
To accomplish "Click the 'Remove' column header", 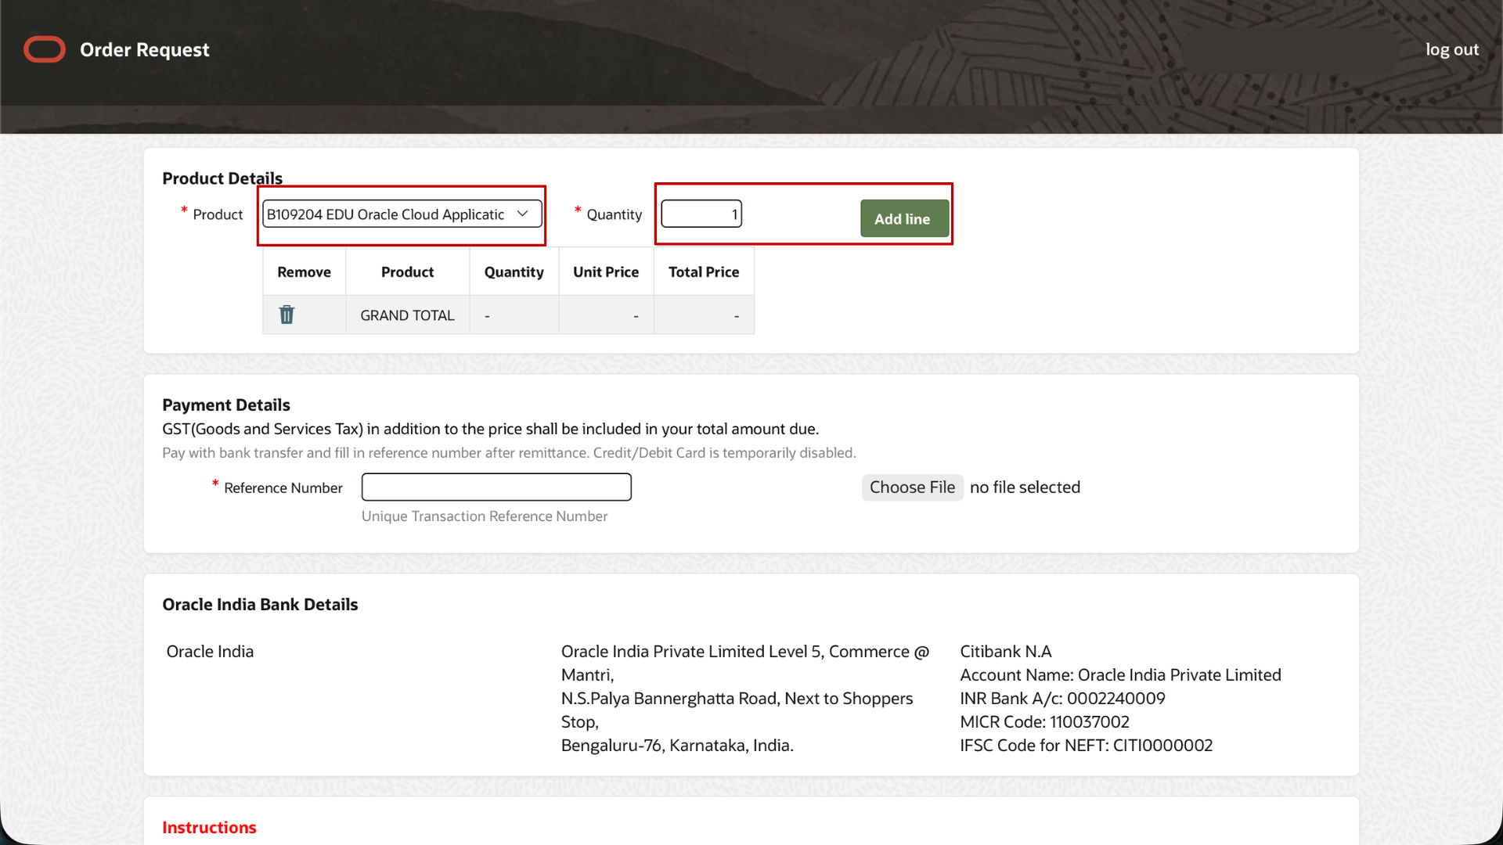I will click(x=304, y=271).
